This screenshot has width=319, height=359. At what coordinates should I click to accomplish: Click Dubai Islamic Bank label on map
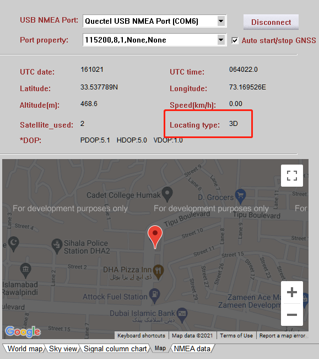click(142, 313)
